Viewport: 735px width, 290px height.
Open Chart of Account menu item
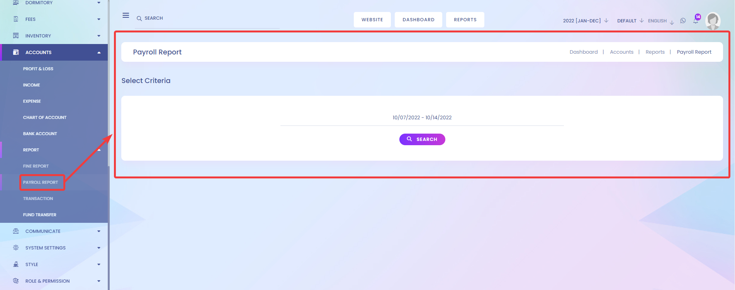point(45,117)
